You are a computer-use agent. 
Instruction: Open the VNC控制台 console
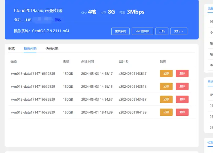[x=142, y=31]
